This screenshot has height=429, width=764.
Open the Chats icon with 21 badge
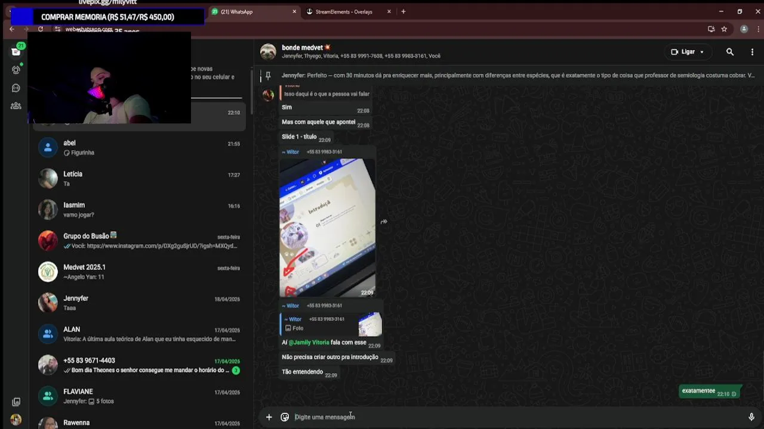pyautogui.click(x=16, y=51)
